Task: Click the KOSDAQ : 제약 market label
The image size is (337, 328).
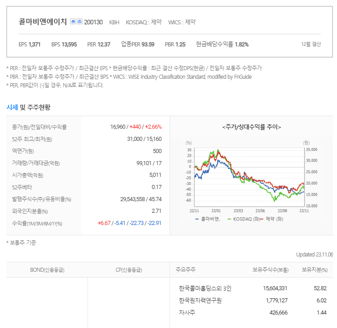Action: (144, 22)
